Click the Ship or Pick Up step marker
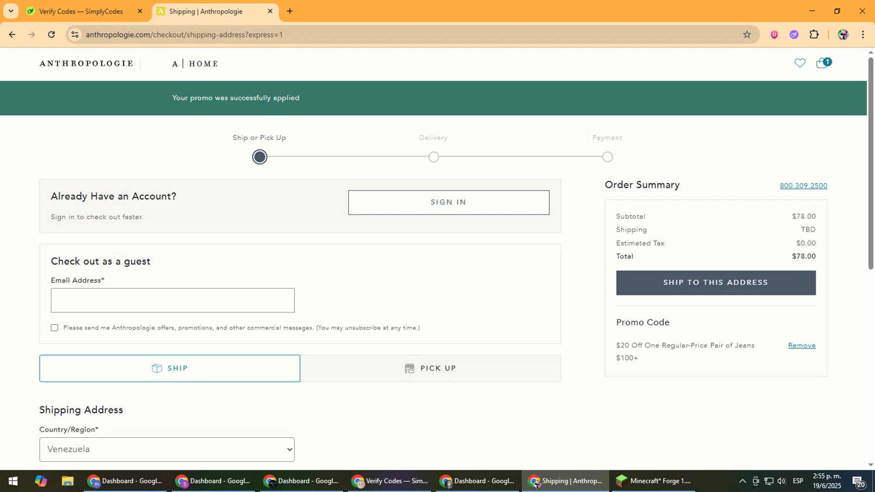 (260, 157)
